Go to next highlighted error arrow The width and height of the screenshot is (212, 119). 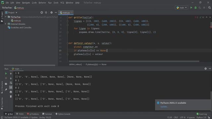pos(210,17)
